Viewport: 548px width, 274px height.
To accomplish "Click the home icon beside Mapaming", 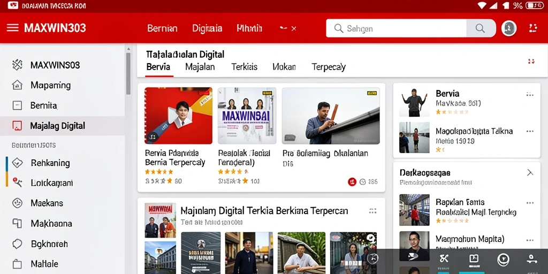I will [x=17, y=85].
